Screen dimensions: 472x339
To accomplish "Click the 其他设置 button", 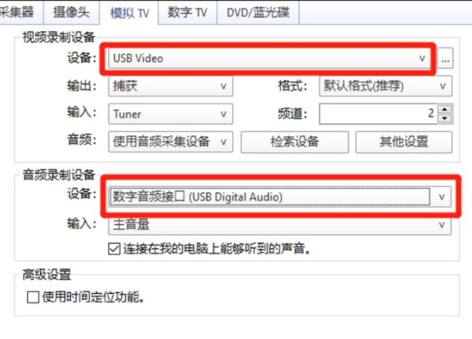I will (x=403, y=141).
